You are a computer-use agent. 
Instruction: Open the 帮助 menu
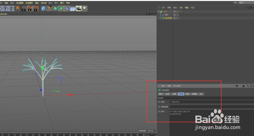click(x=68, y=3)
